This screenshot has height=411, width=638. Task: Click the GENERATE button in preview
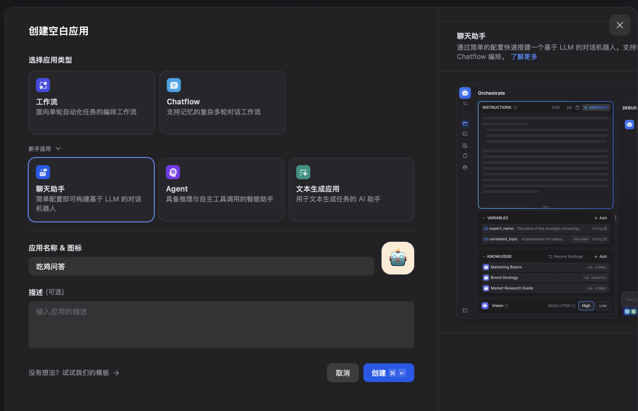point(596,108)
